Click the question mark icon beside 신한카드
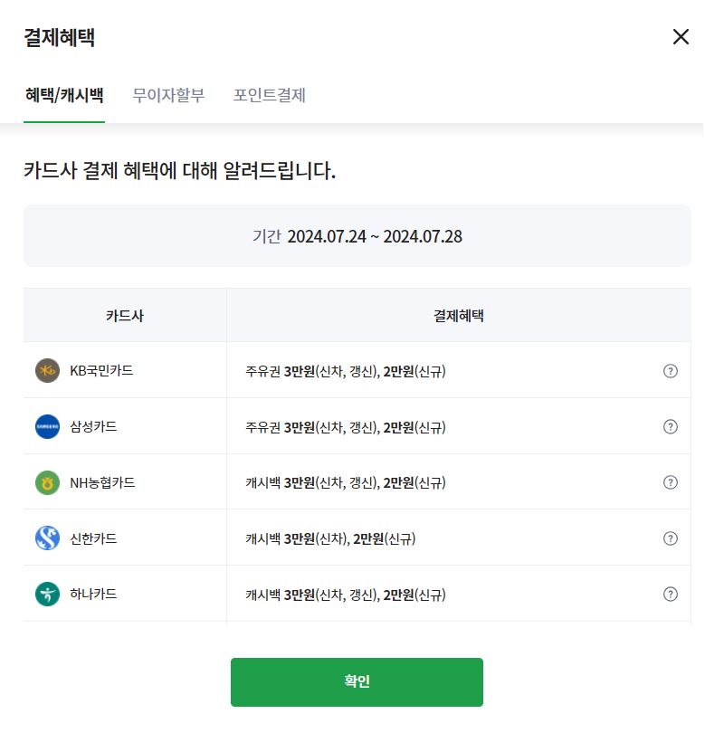This screenshot has width=705, height=733. [671, 538]
